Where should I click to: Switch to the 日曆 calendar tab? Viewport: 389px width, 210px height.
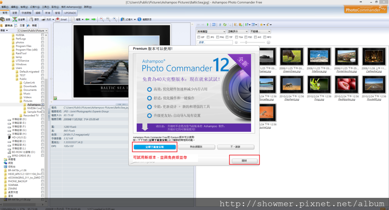pos(21,25)
